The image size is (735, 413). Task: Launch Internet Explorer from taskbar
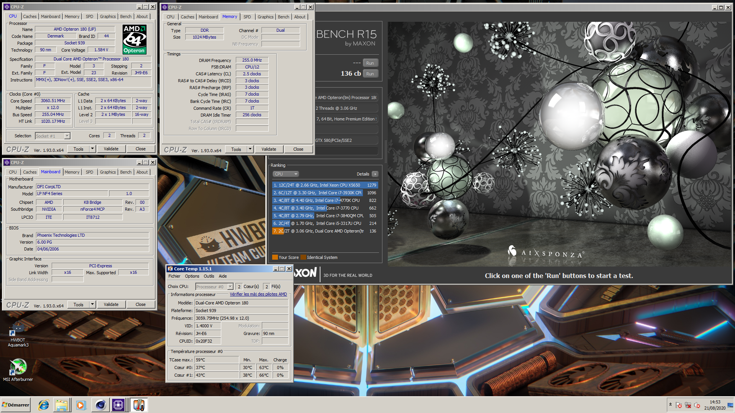point(44,405)
